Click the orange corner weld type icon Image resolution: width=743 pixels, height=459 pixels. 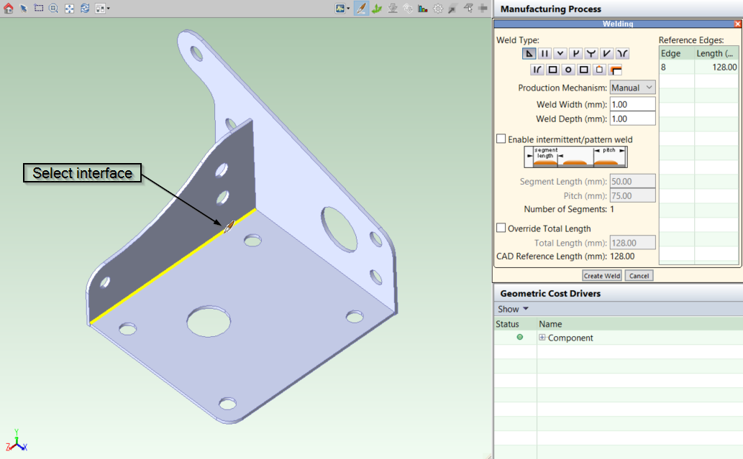coord(615,70)
